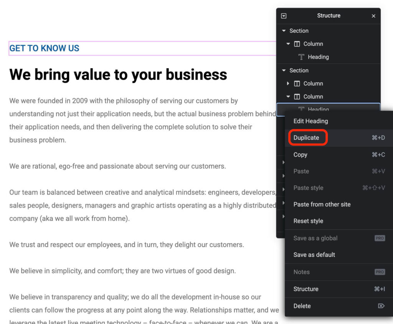
Task: Click the GET TO KNOW US heading
Action: (44, 48)
